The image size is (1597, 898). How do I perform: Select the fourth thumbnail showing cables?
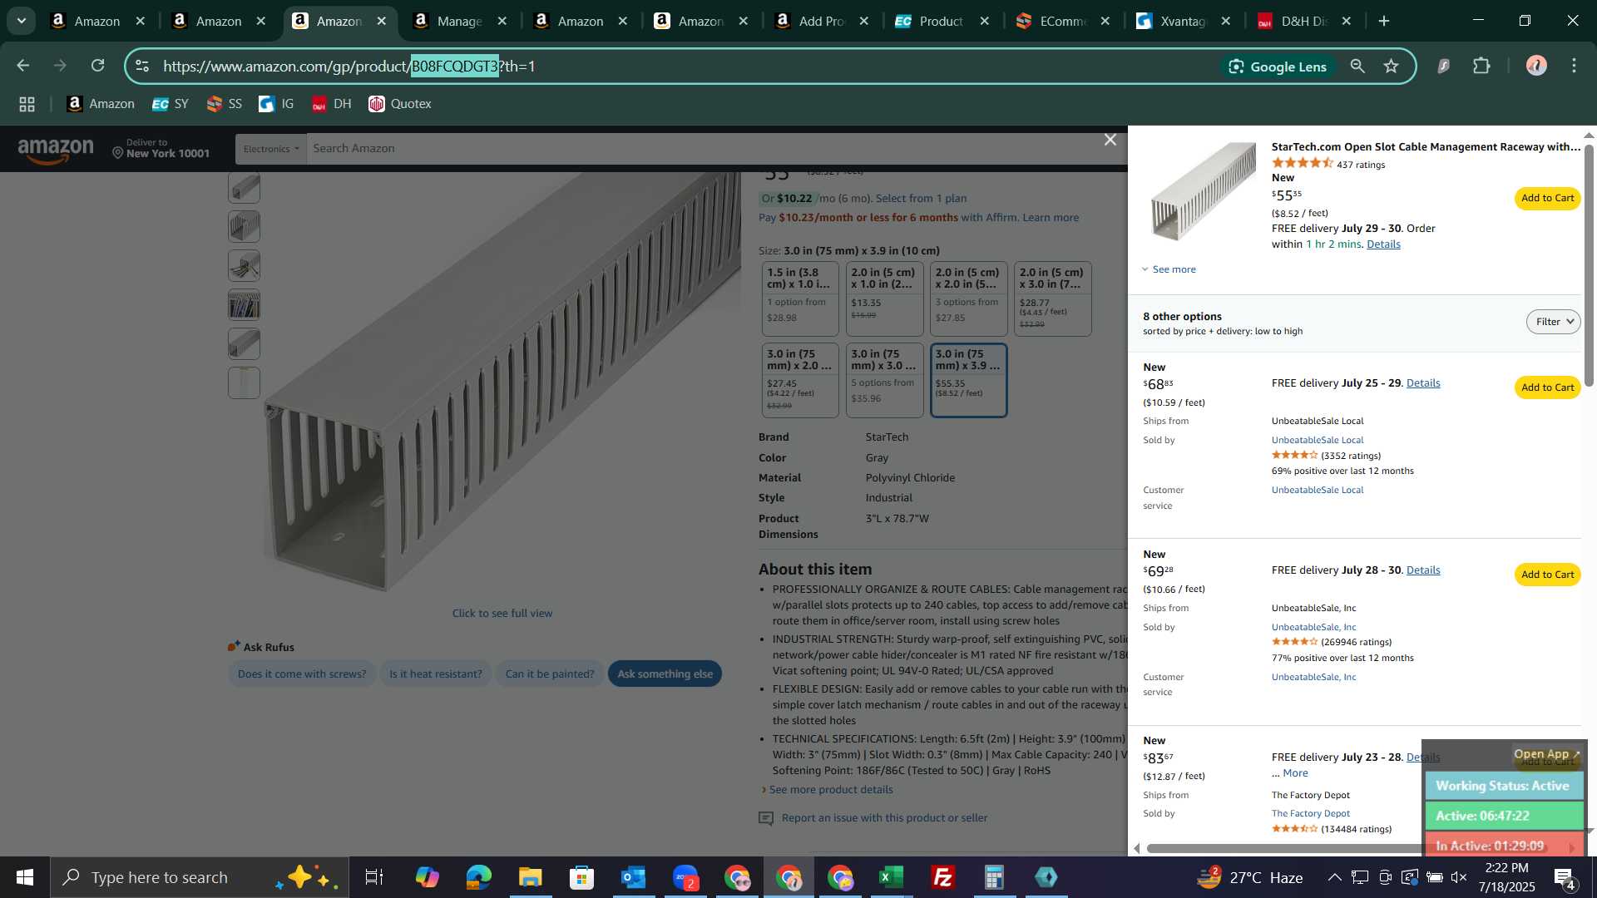(x=244, y=304)
